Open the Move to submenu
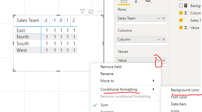The image size is (202, 112). (x=126, y=81)
